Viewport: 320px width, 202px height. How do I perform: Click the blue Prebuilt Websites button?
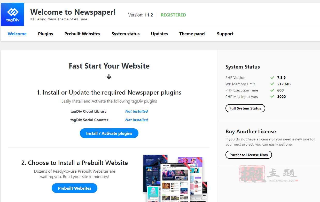pos(74,188)
